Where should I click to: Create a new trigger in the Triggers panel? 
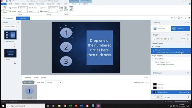click(x=154, y=39)
